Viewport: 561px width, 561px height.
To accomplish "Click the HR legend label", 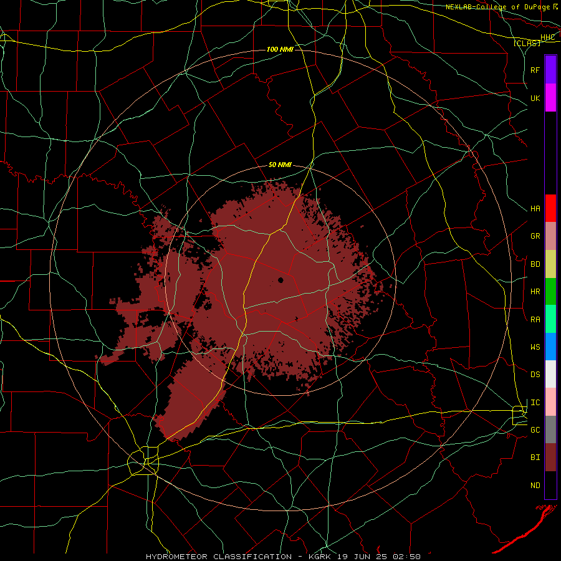I will (535, 292).
